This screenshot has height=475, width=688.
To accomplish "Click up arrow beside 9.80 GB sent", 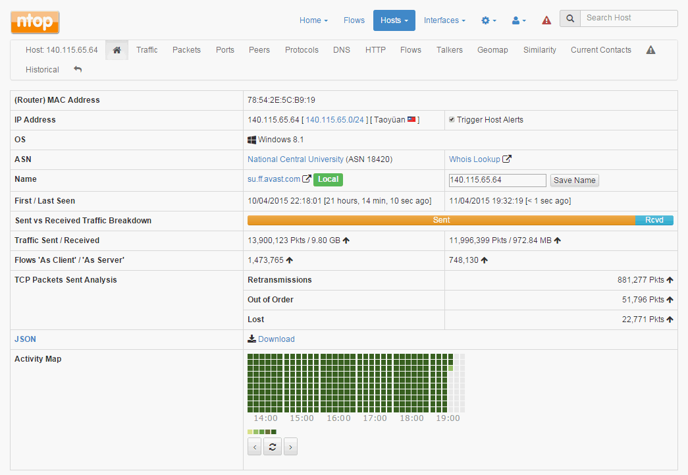I will [x=346, y=240].
